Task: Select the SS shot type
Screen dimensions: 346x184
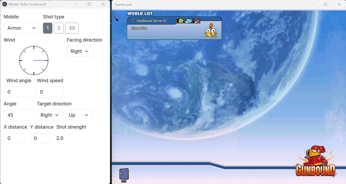Action: point(72,28)
